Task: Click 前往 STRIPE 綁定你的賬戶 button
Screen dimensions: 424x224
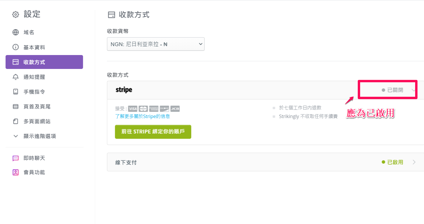Action: pos(153,132)
